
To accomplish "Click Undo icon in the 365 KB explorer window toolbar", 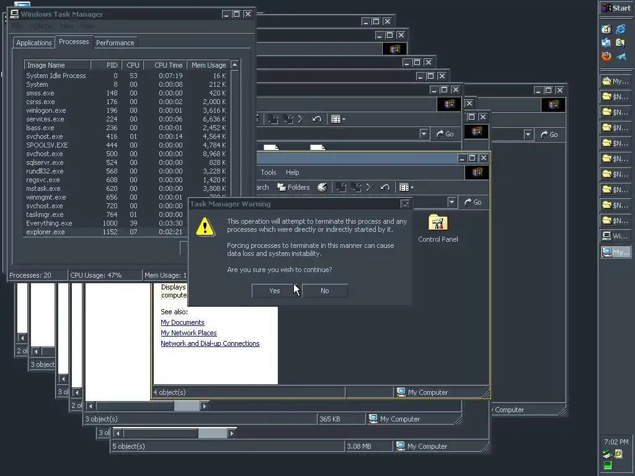I will click(317, 119).
